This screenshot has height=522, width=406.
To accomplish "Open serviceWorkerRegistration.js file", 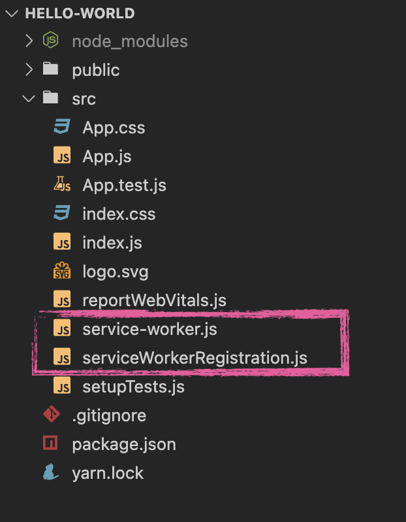I will [195, 358].
